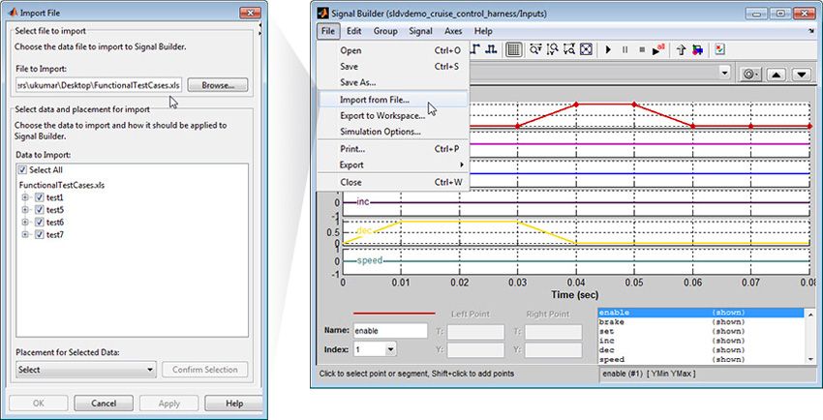Click the Run all play icon
This screenshot has height=420, width=823.
pos(659,49)
